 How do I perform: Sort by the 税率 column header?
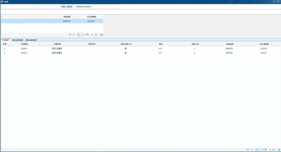(x=160, y=44)
